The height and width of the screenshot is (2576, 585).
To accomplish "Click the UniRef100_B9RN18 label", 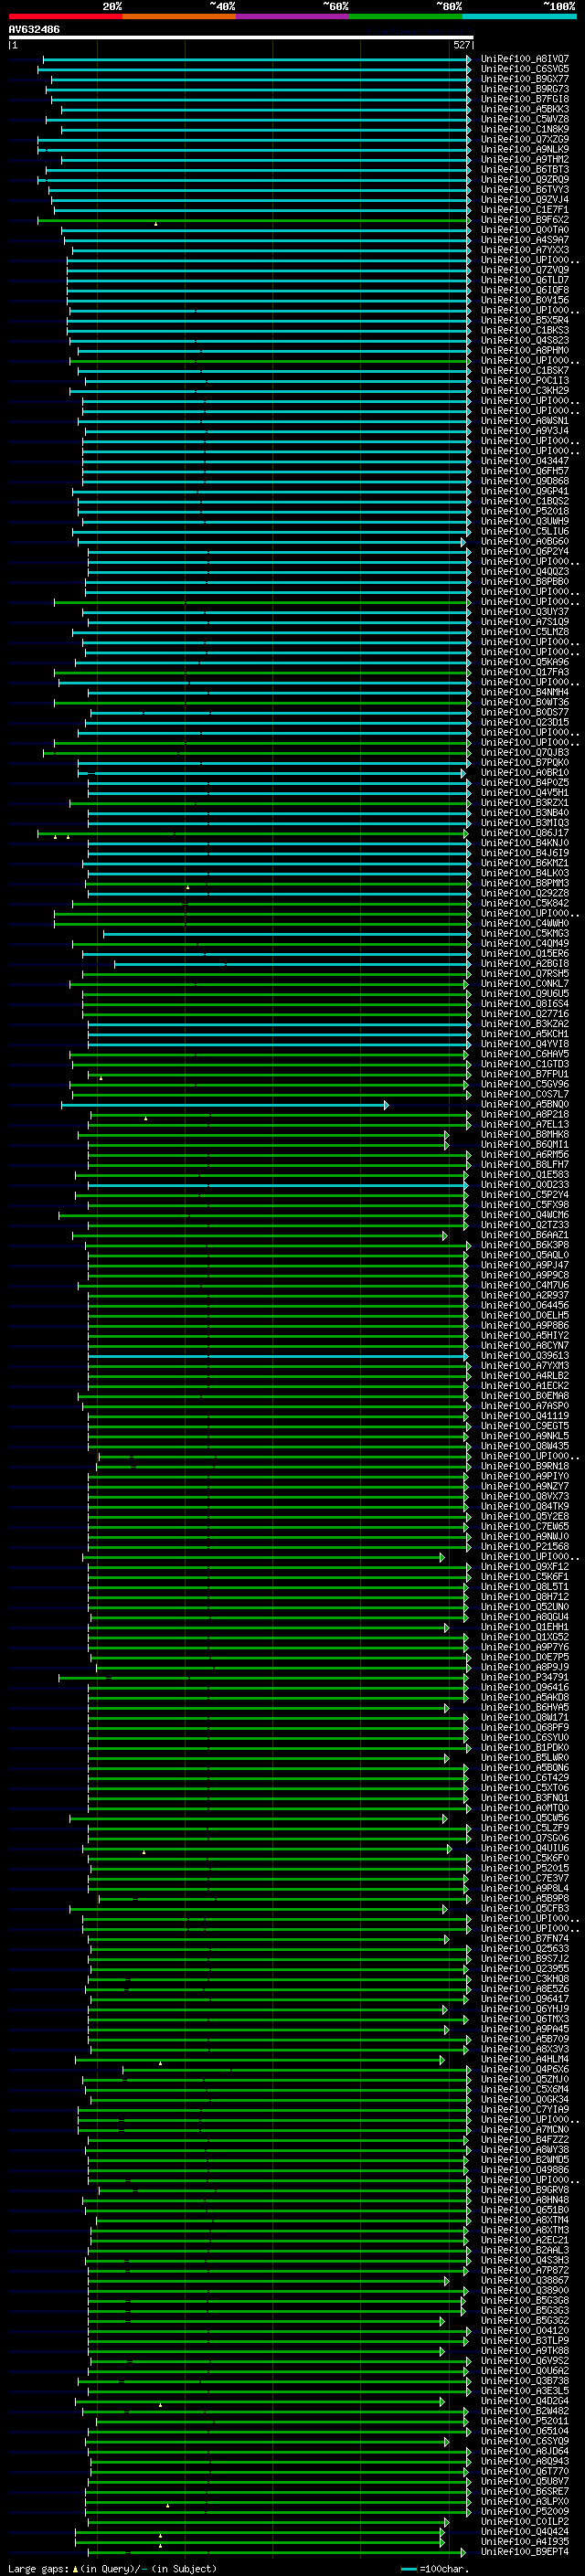I will coord(524,1467).
